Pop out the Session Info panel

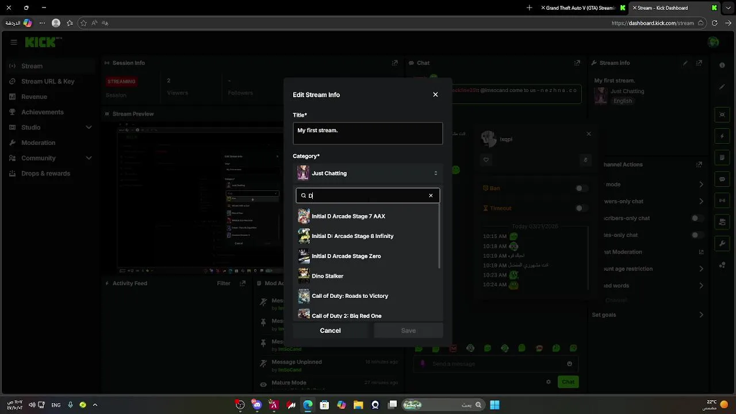tap(394, 63)
